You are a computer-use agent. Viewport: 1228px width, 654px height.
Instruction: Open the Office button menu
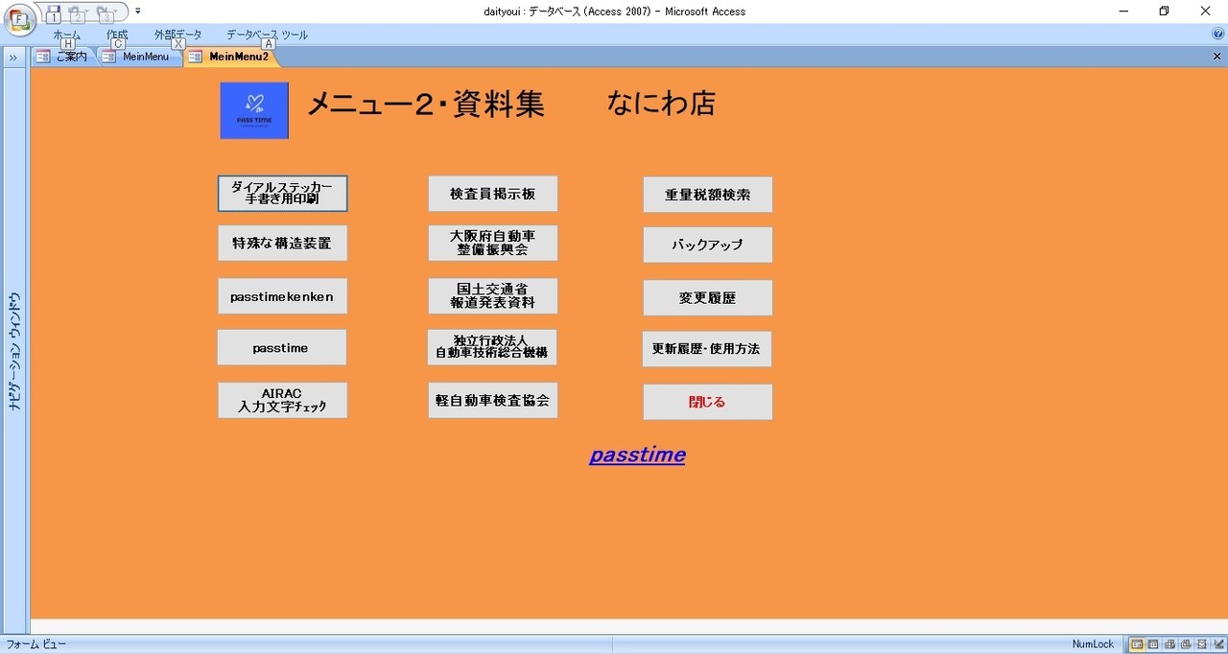(18, 20)
